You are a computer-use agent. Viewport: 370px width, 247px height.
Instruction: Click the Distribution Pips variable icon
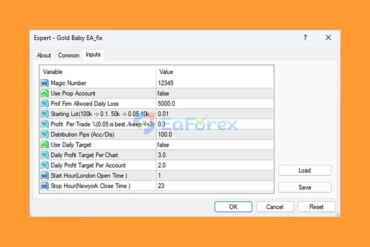click(x=44, y=134)
